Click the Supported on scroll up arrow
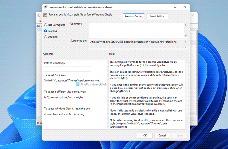Image resolution: width=228 pixels, height=149 pixels. coord(186,42)
